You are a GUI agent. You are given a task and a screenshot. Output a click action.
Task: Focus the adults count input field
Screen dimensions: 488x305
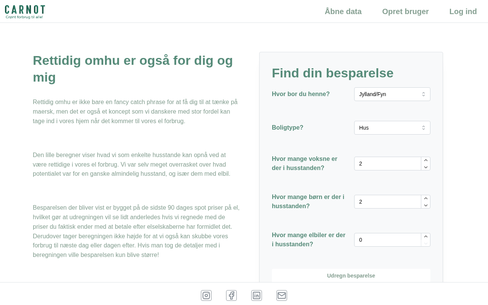[387, 164]
